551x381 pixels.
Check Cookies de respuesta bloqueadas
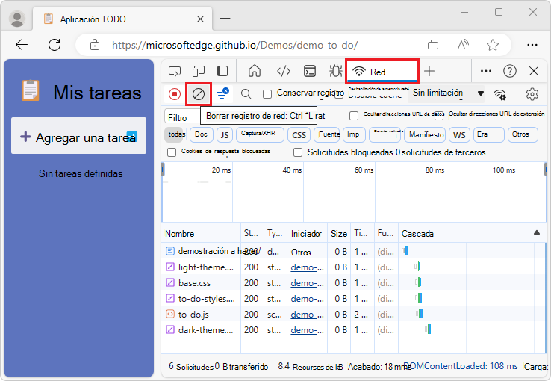pos(172,152)
